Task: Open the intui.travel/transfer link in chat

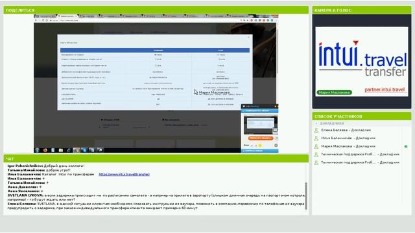Action: (x=124, y=174)
